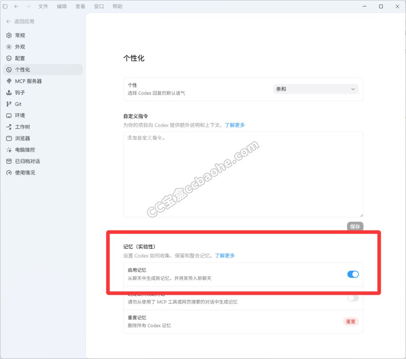Toggle the MCP tool memory exclusion switch
The image size is (406, 359).
[x=353, y=298]
